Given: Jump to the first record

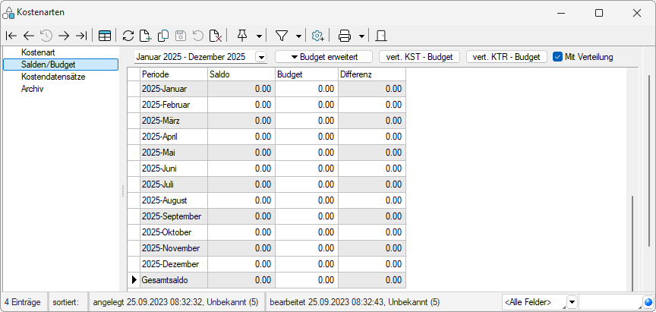Looking at the screenshot, I should 11,36.
